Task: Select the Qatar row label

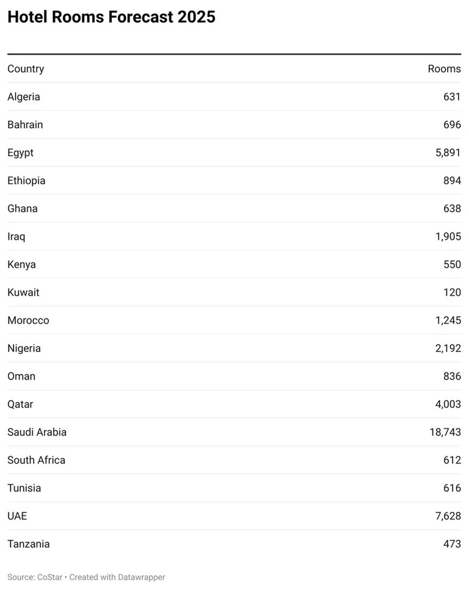Action: (x=20, y=404)
